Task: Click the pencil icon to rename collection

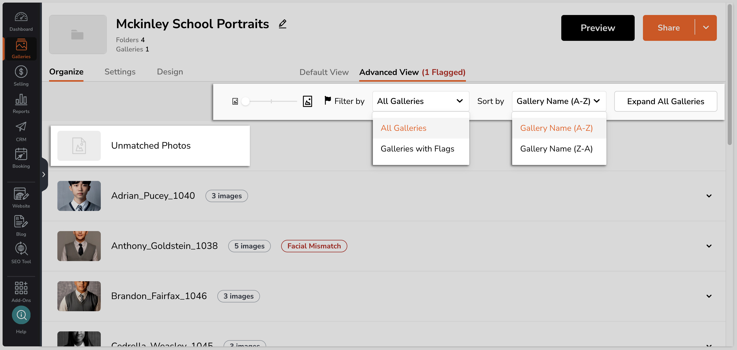Action: [x=282, y=24]
